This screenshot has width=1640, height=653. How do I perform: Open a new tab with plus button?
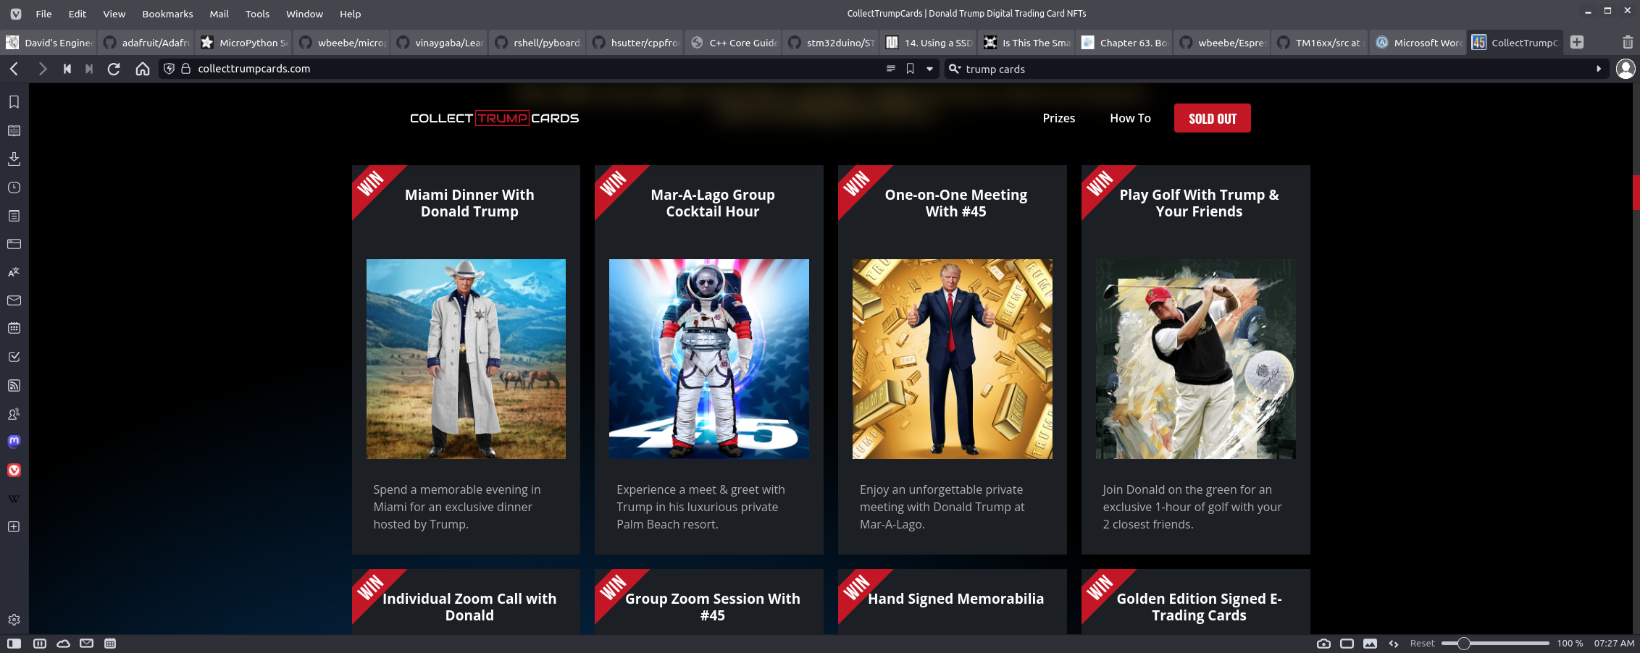pyautogui.click(x=1577, y=42)
